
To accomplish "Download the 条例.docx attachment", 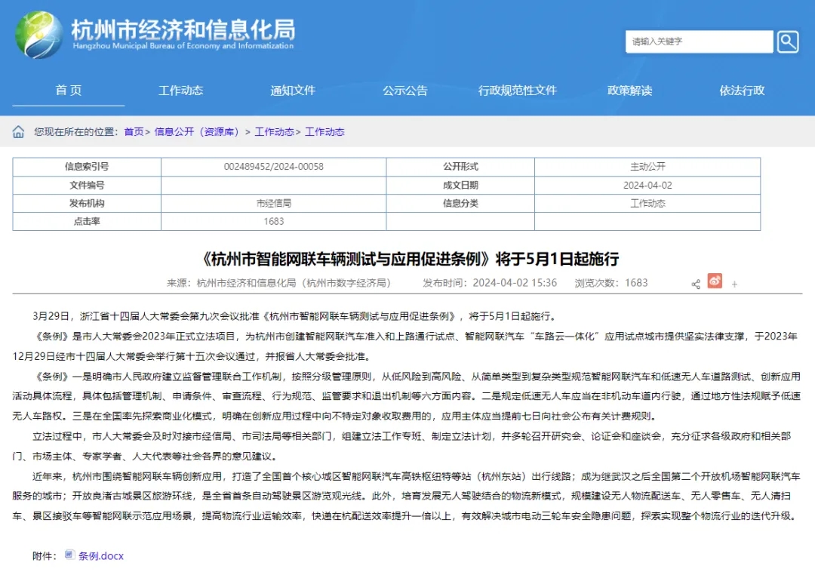I will [x=101, y=556].
